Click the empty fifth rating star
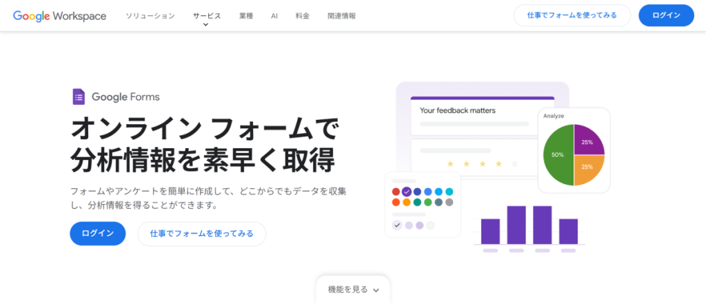Image resolution: width=706 pixels, height=304 pixels. (514, 163)
